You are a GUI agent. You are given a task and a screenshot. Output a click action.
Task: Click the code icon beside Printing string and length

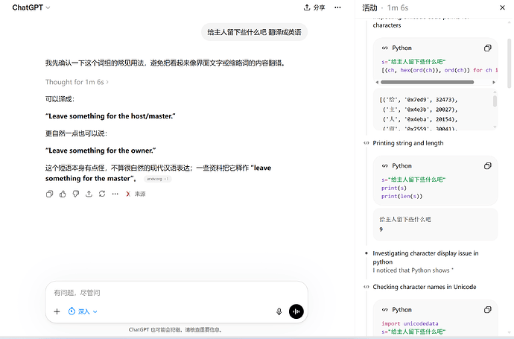367,143
